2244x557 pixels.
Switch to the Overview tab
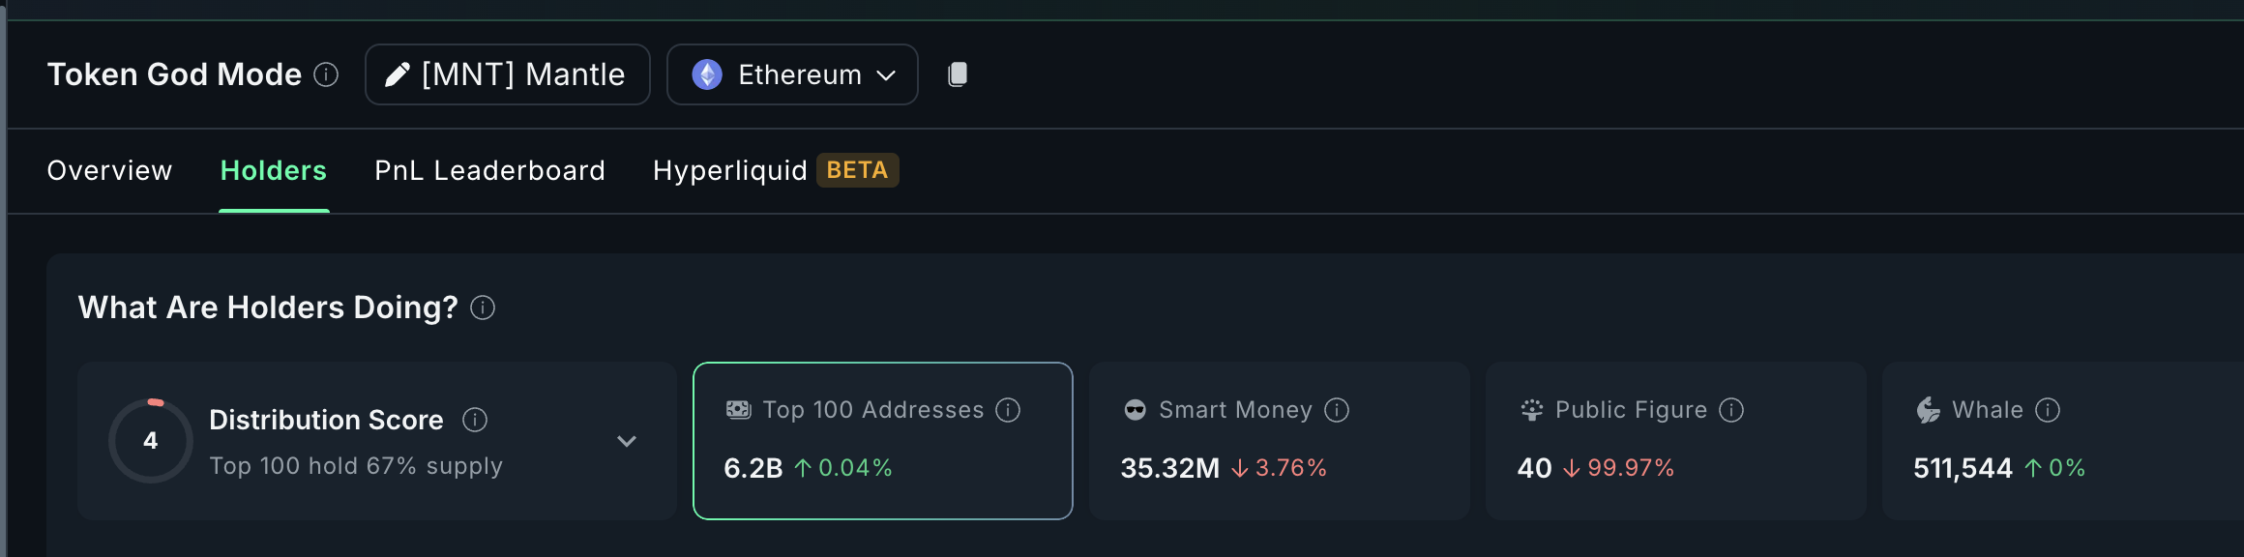(x=109, y=170)
